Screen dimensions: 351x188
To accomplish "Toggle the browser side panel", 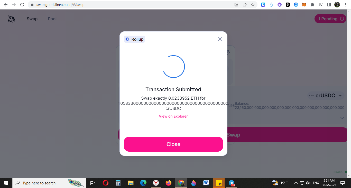I will click(x=329, y=5).
